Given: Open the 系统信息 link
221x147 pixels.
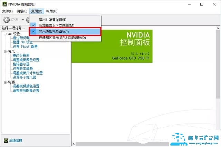Looking at the screenshot, I should tap(16, 140).
